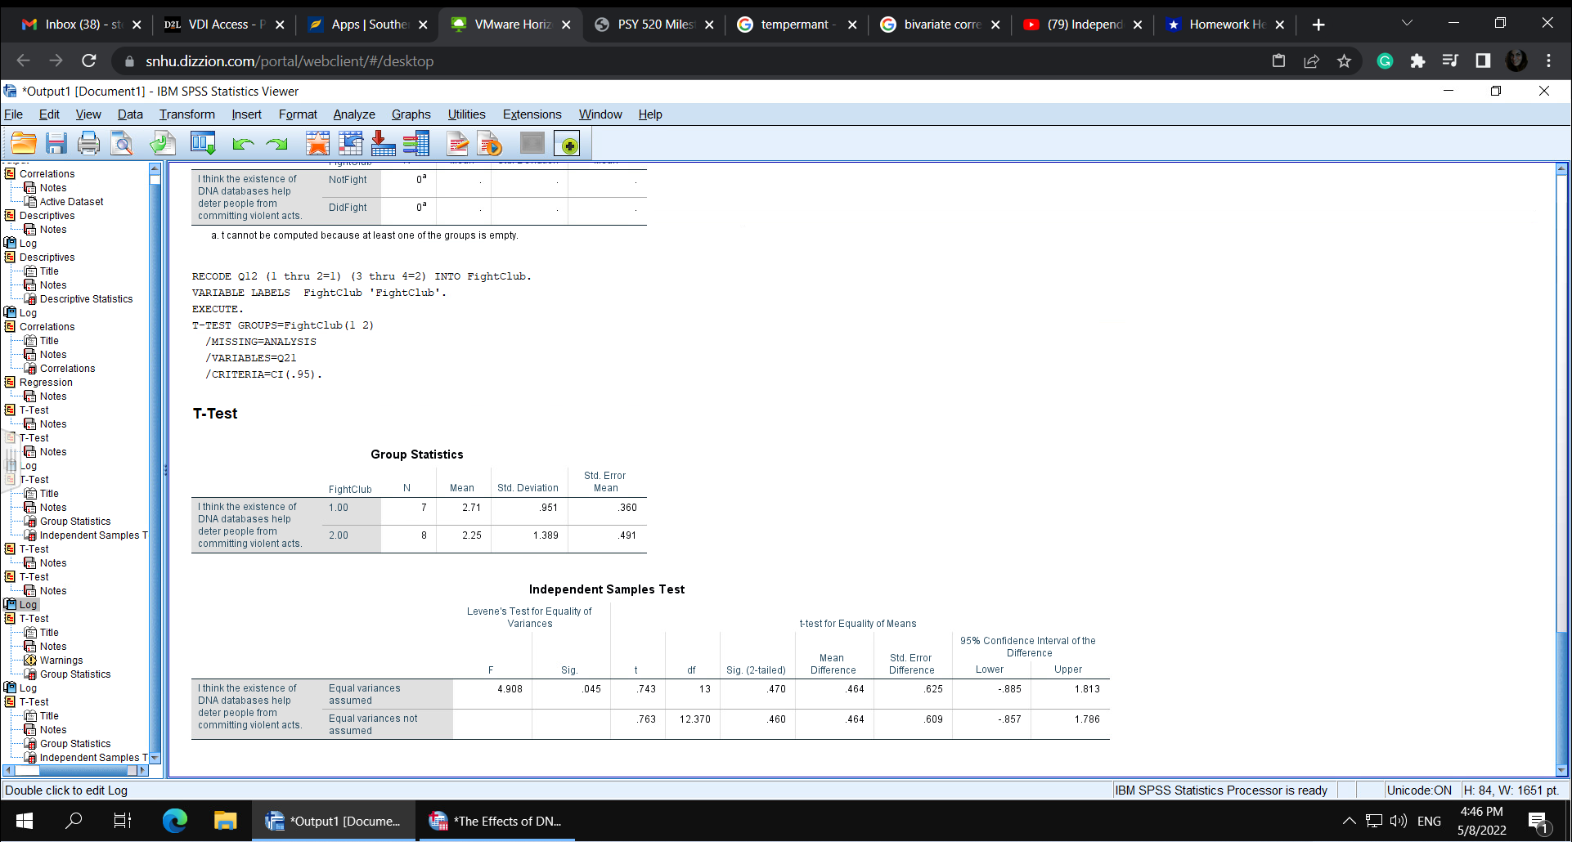Click the Go to Data star icon
This screenshot has height=842, width=1572.
pos(317,144)
